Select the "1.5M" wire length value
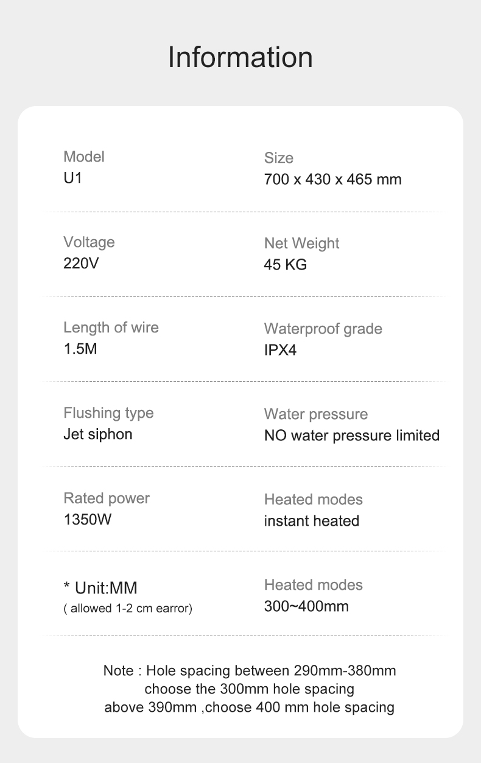 (x=80, y=349)
